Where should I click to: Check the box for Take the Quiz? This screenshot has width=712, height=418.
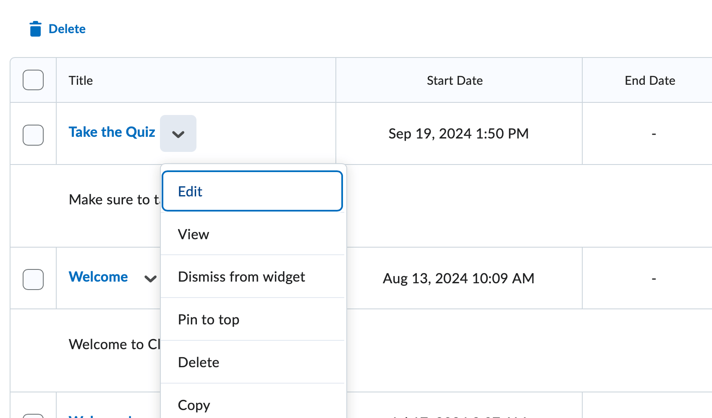pos(33,135)
